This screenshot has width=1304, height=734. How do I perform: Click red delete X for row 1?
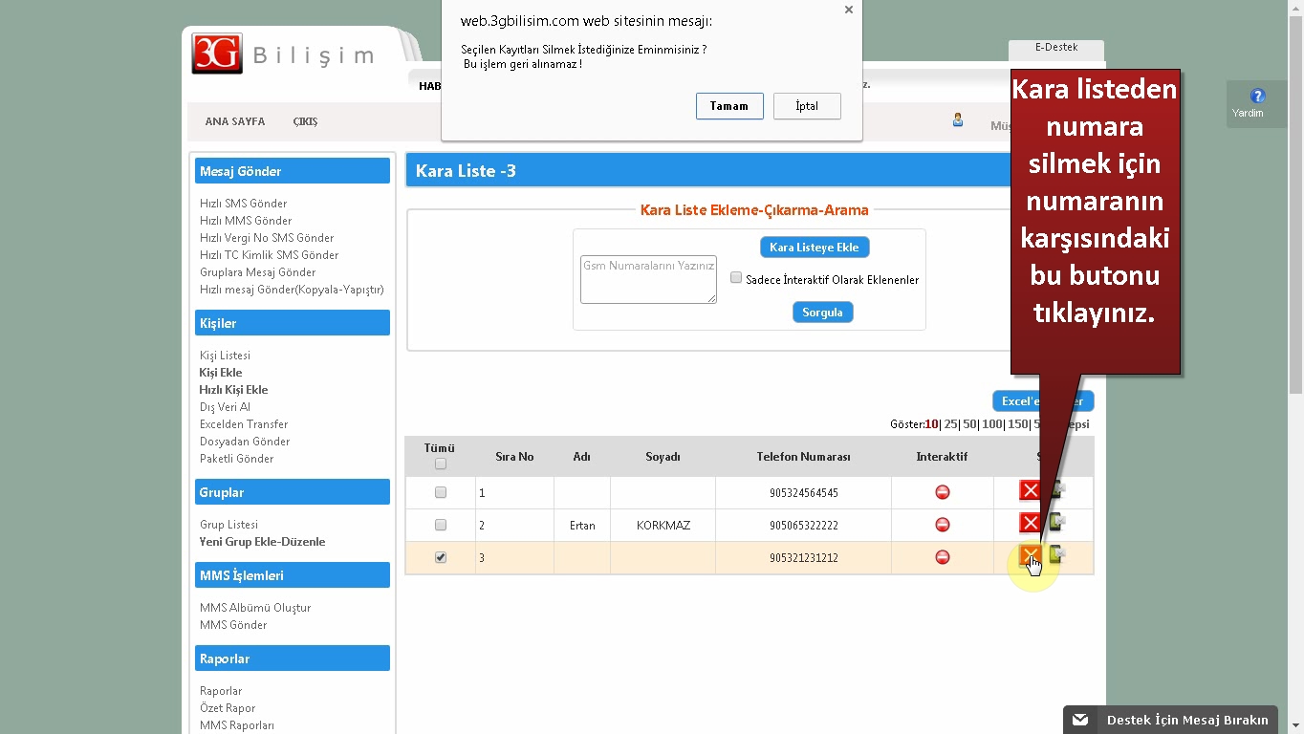[x=1030, y=491]
